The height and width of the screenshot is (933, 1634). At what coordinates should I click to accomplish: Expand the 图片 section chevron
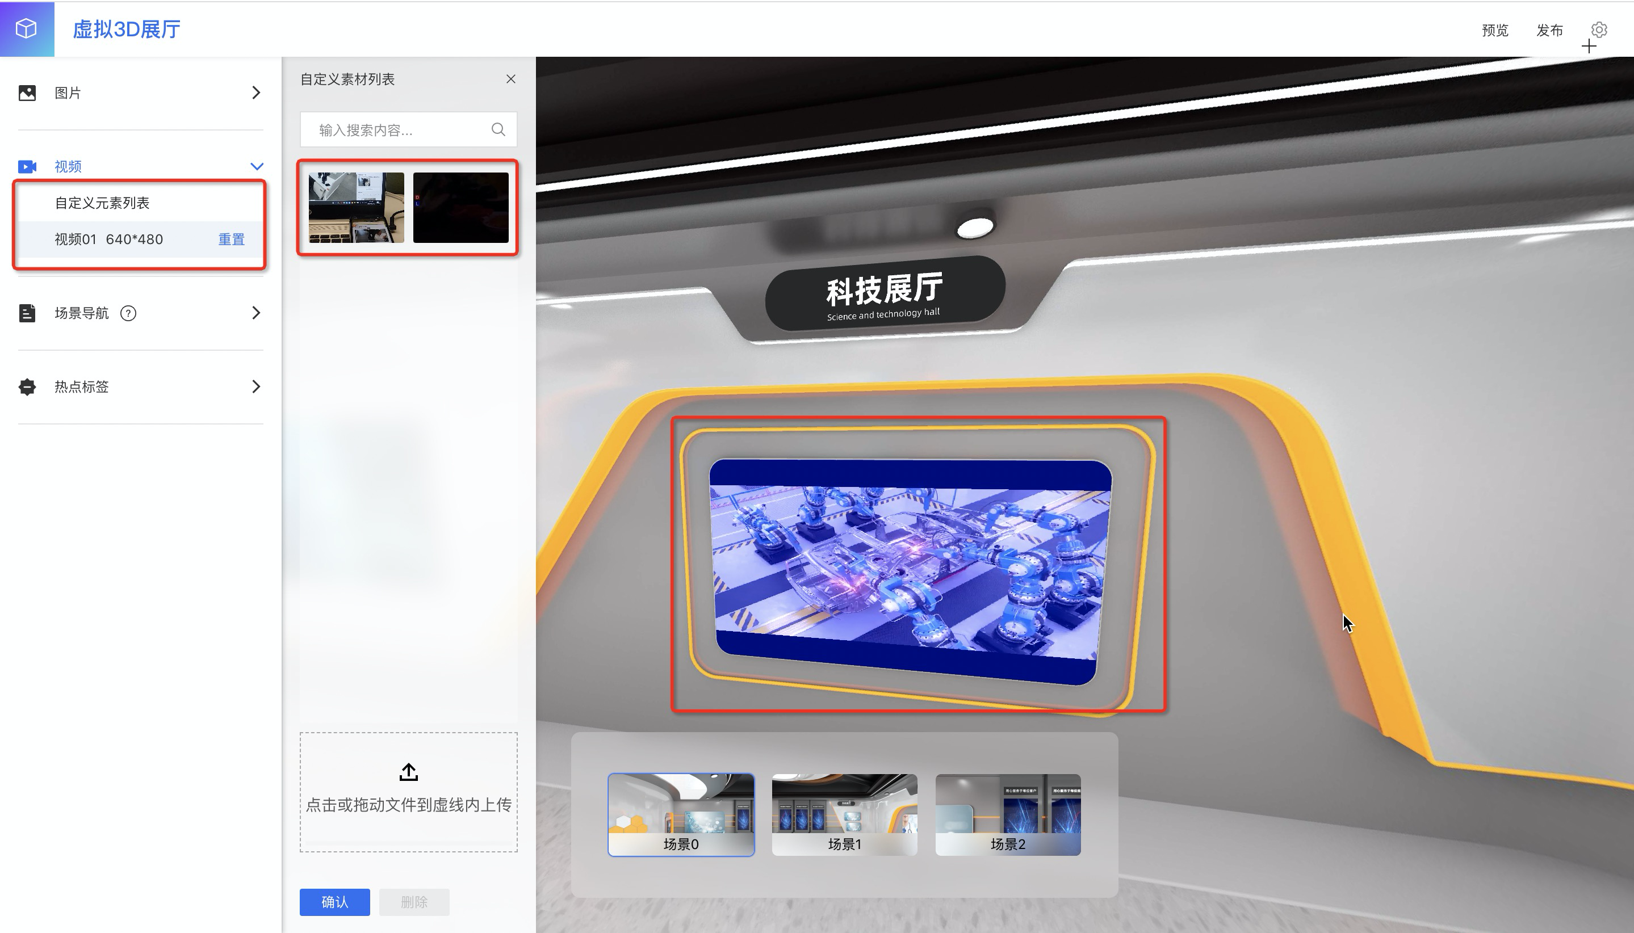(x=255, y=93)
